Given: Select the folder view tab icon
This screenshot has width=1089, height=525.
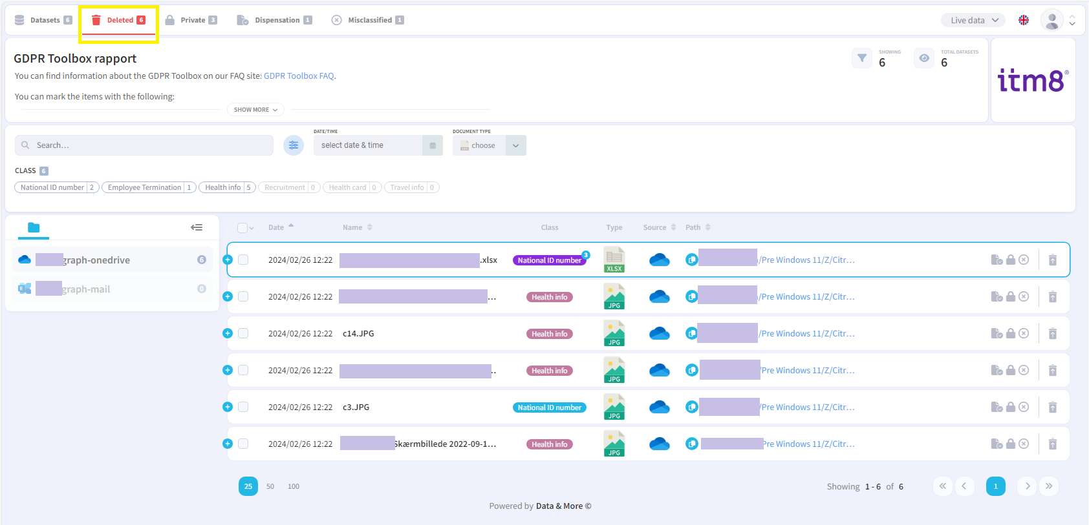Looking at the screenshot, I should tap(34, 227).
